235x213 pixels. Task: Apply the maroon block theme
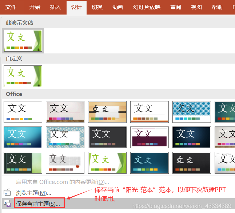point(150,137)
